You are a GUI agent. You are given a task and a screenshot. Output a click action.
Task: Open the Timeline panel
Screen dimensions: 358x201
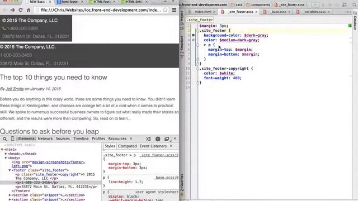coord(81,138)
